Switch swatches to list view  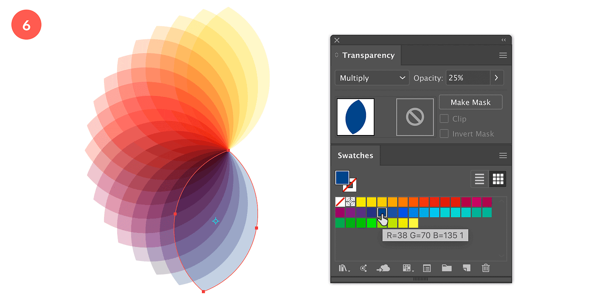pyautogui.click(x=480, y=179)
